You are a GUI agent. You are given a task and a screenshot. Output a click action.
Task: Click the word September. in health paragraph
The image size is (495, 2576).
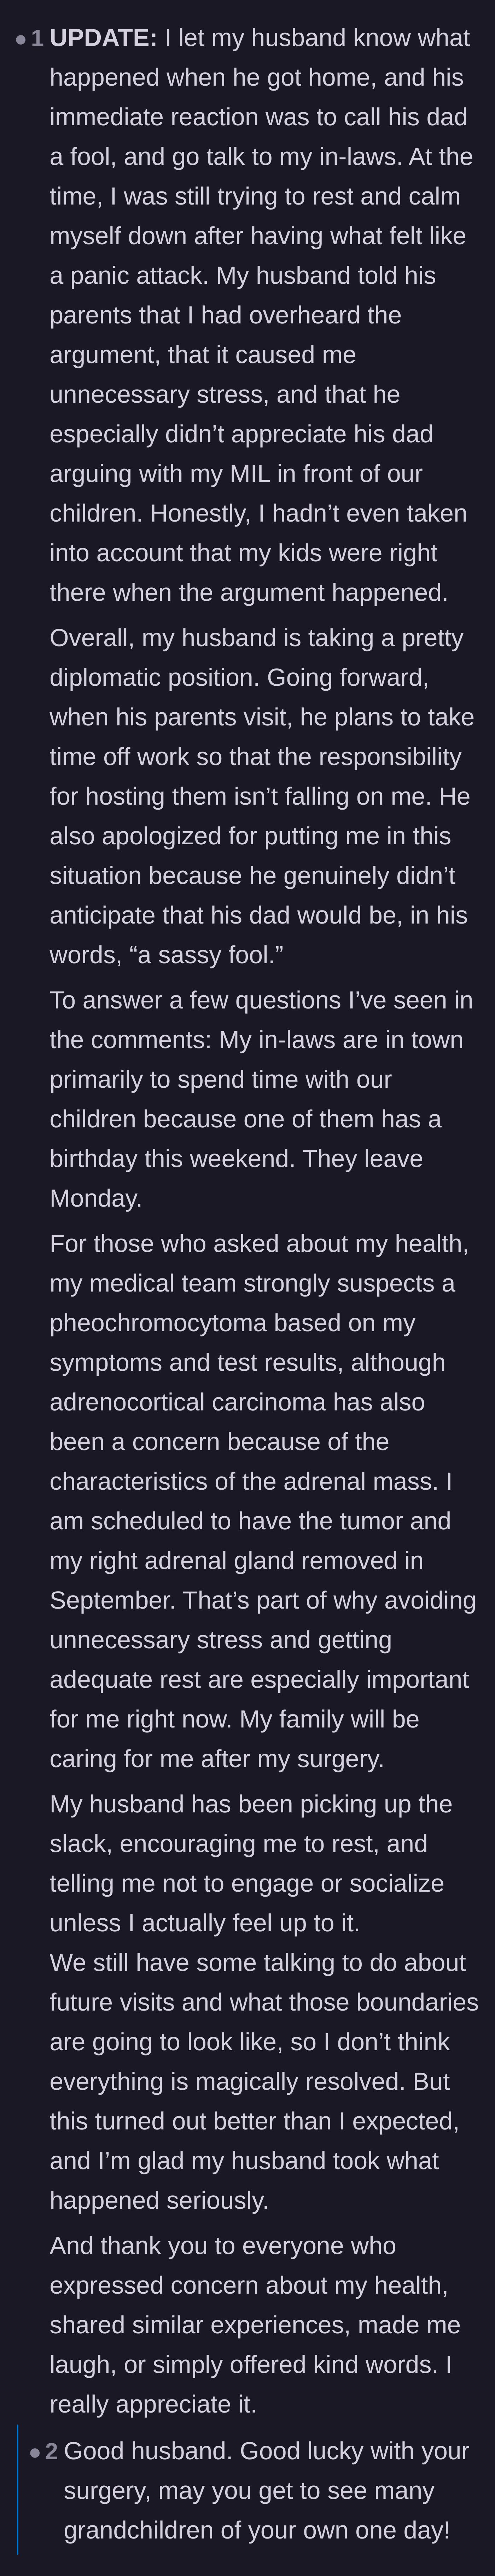113,1600
